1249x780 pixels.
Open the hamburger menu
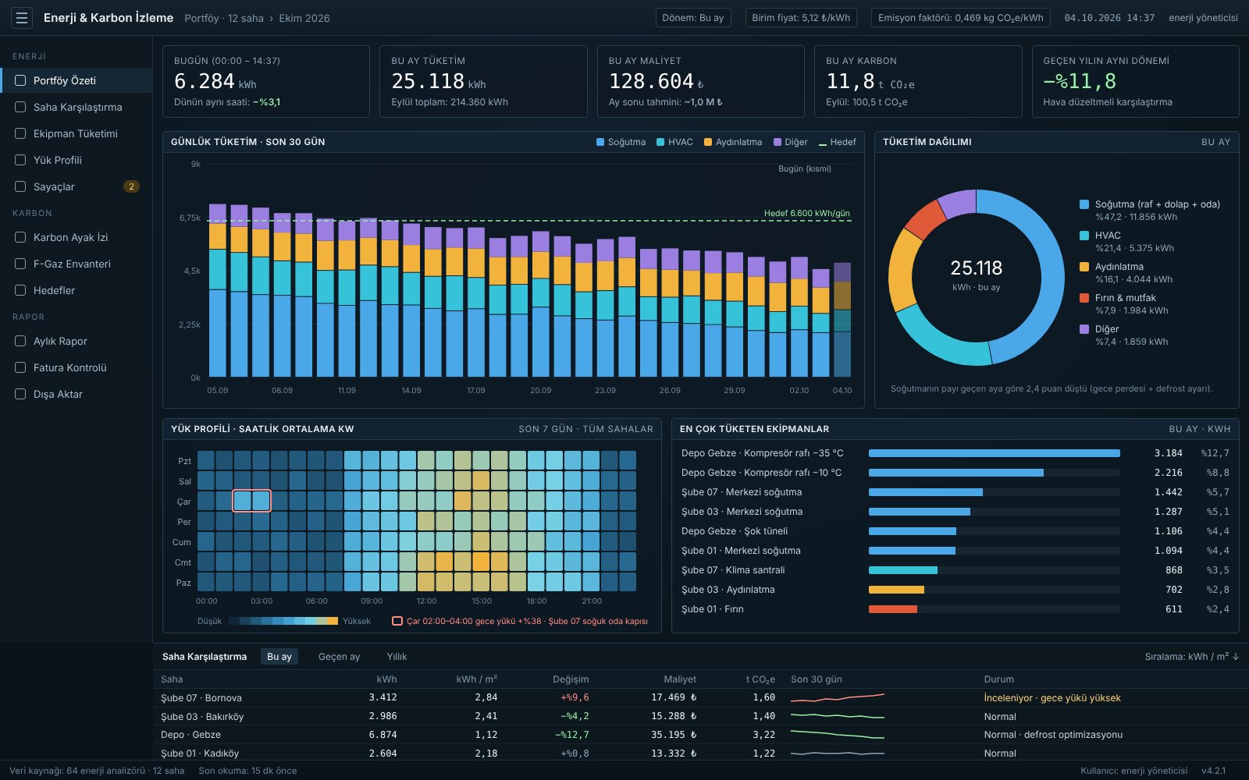click(22, 18)
